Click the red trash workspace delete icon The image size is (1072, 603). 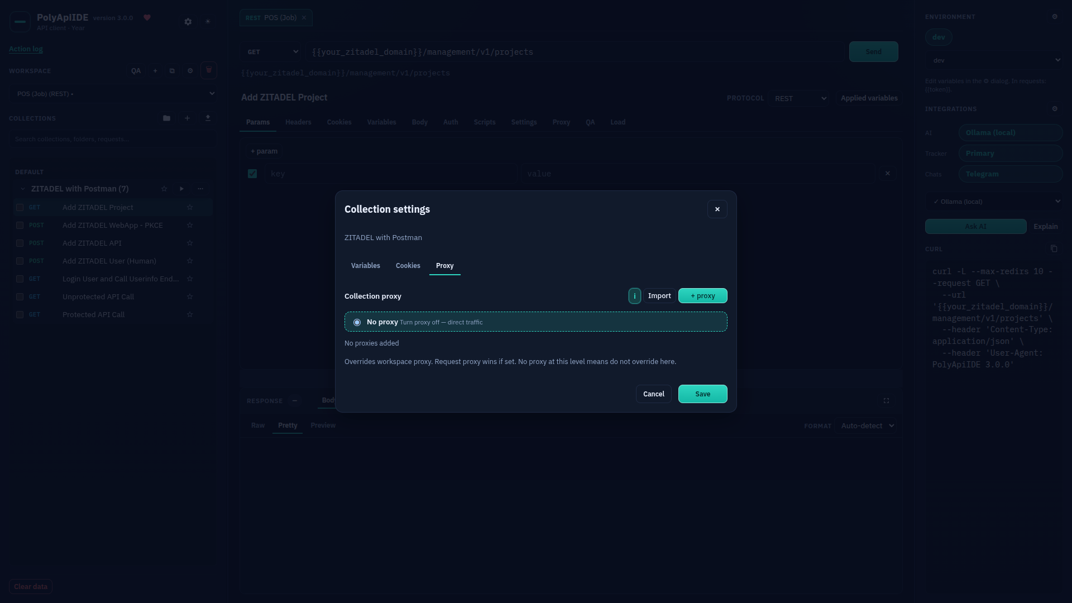209,70
